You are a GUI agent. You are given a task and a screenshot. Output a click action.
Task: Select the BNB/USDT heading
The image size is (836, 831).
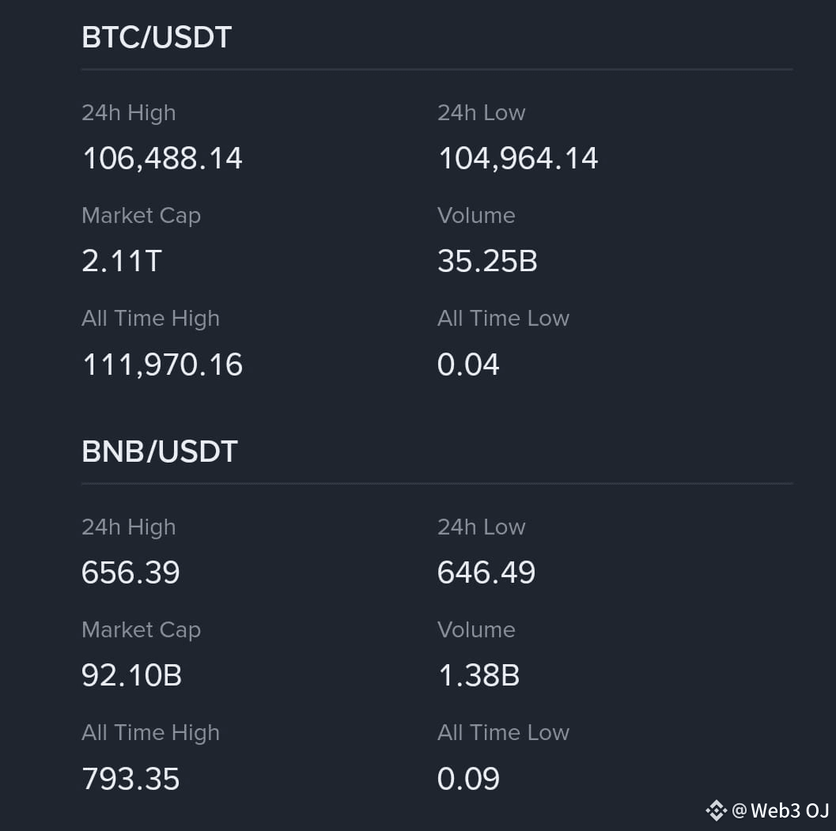(x=160, y=451)
